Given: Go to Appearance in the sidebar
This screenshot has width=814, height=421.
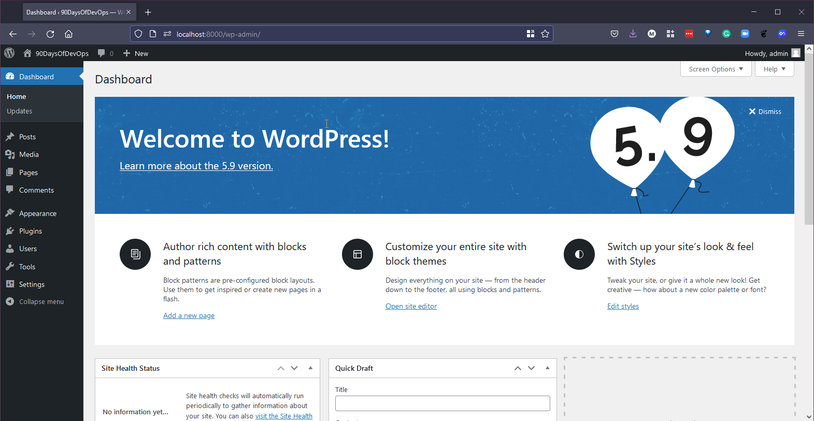Looking at the screenshot, I should pos(37,213).
